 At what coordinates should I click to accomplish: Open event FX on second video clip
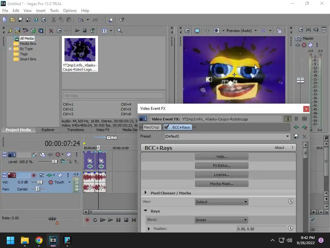point(101,166)
